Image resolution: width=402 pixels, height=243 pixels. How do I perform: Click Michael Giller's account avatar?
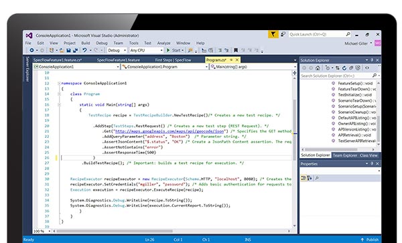tap(377, 44)
